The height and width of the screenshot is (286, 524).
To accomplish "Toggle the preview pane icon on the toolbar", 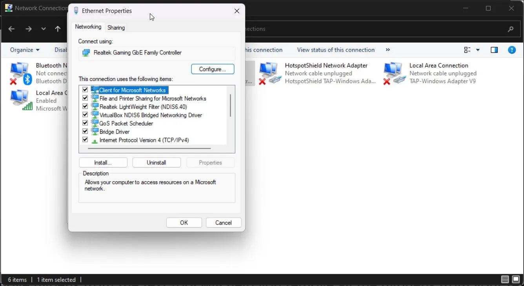I will [x=494, y=50].
